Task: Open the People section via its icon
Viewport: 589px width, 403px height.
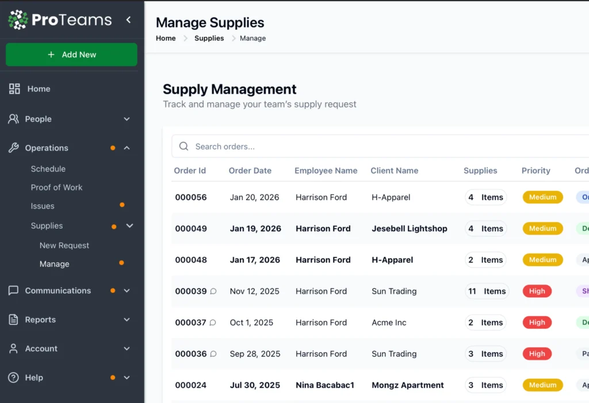Action: (x=13, y=119)
